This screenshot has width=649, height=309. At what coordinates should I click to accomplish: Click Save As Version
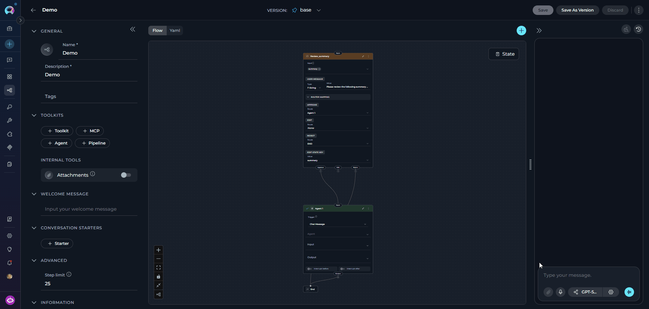578,10
